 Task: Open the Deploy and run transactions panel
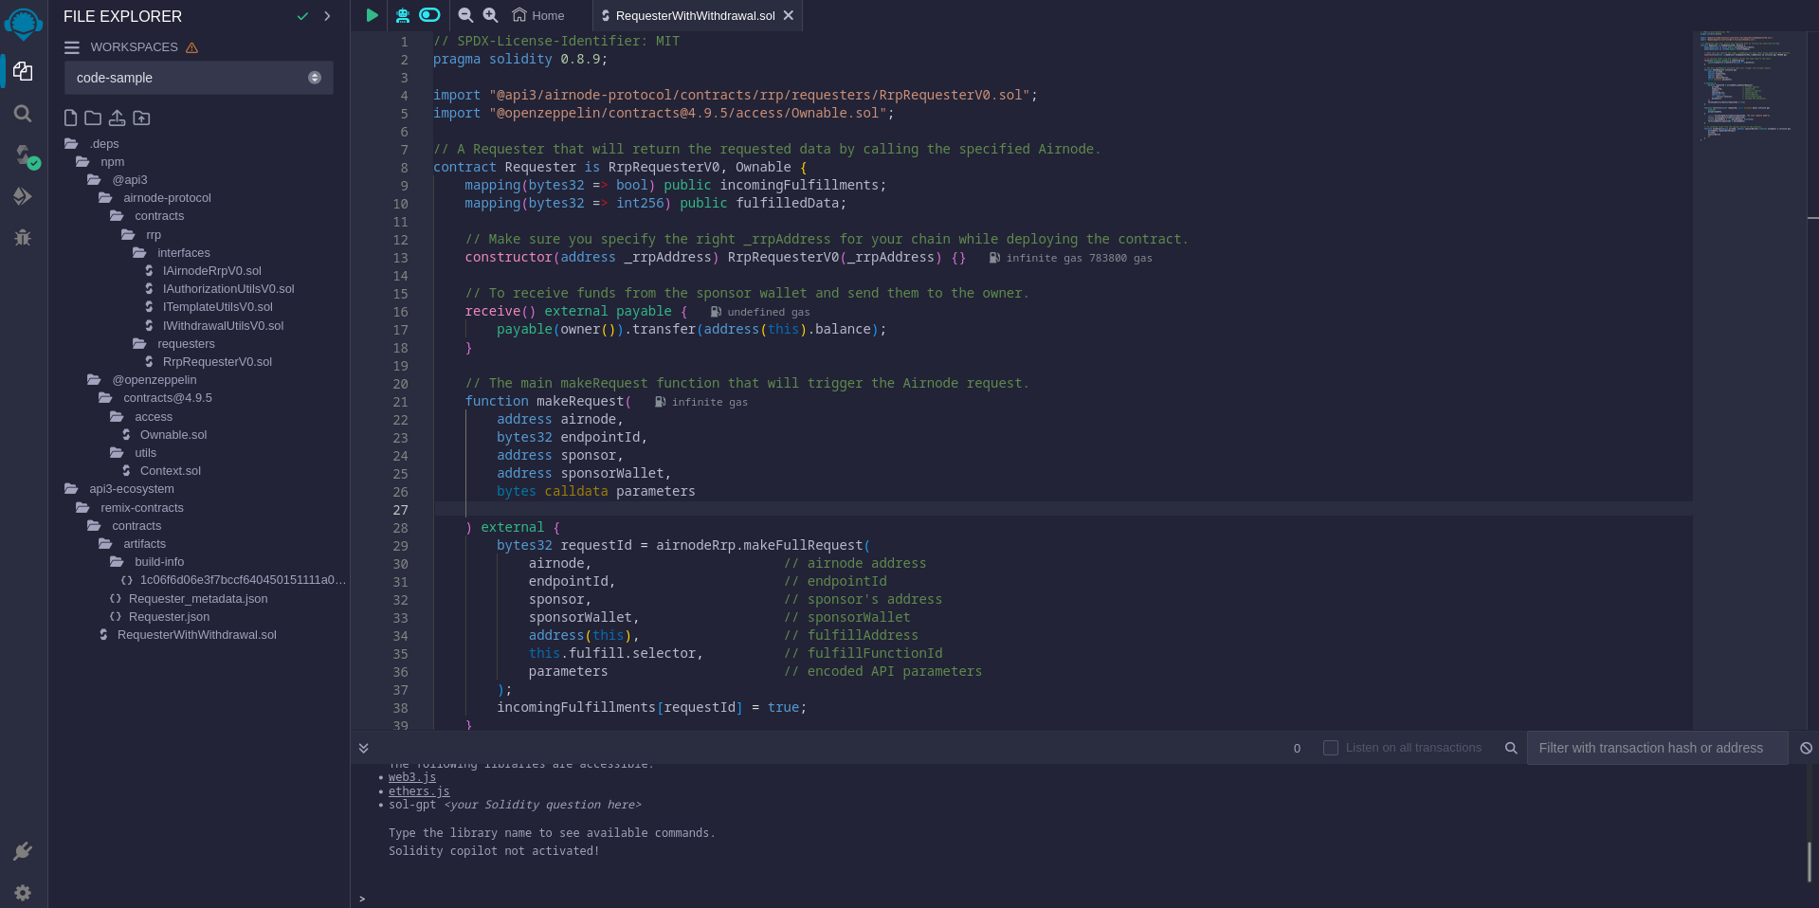pyautogui.click(x=23, y=196)
